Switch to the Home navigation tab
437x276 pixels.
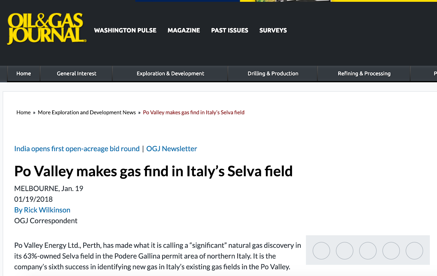point(24,74)
